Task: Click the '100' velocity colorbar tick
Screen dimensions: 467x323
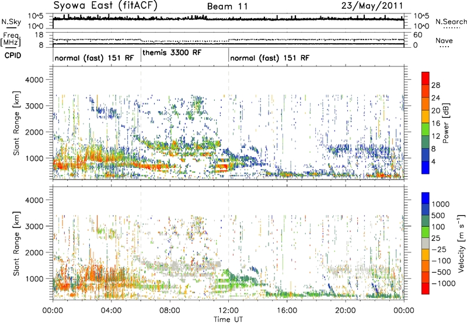Action: [438, 227]
